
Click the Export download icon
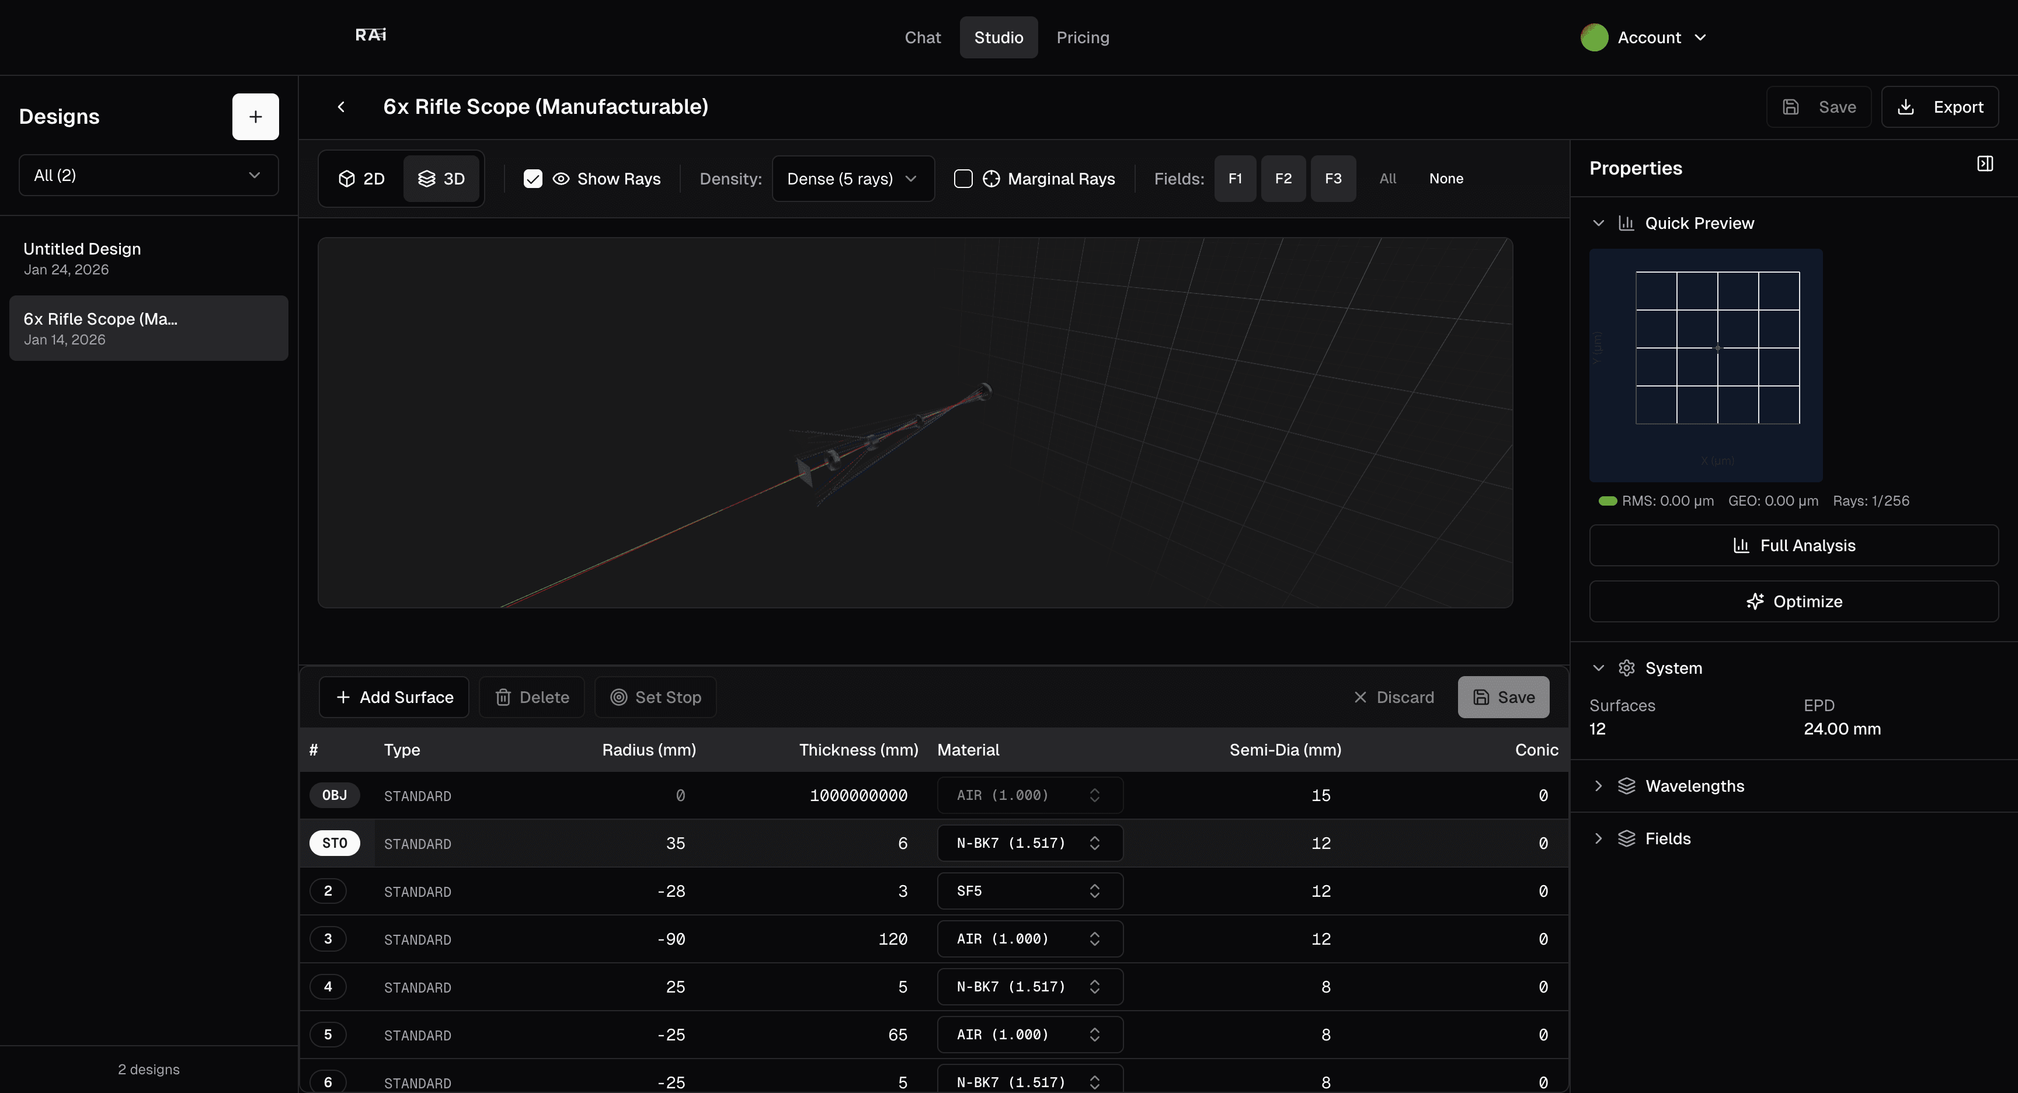tap(1906, 107)
